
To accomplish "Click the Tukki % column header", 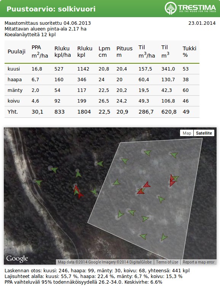I will point(190,51).
